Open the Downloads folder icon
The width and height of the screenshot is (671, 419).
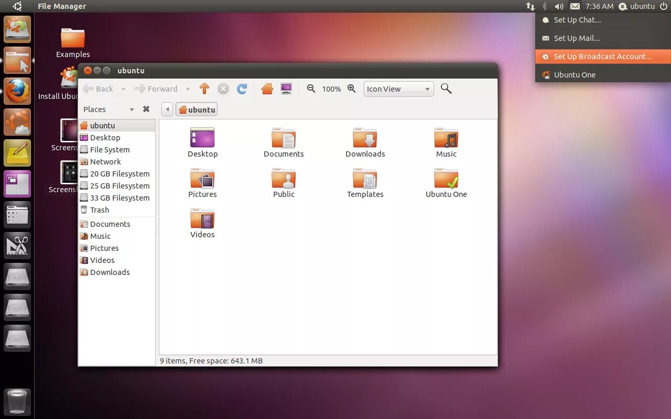point(365,142)
